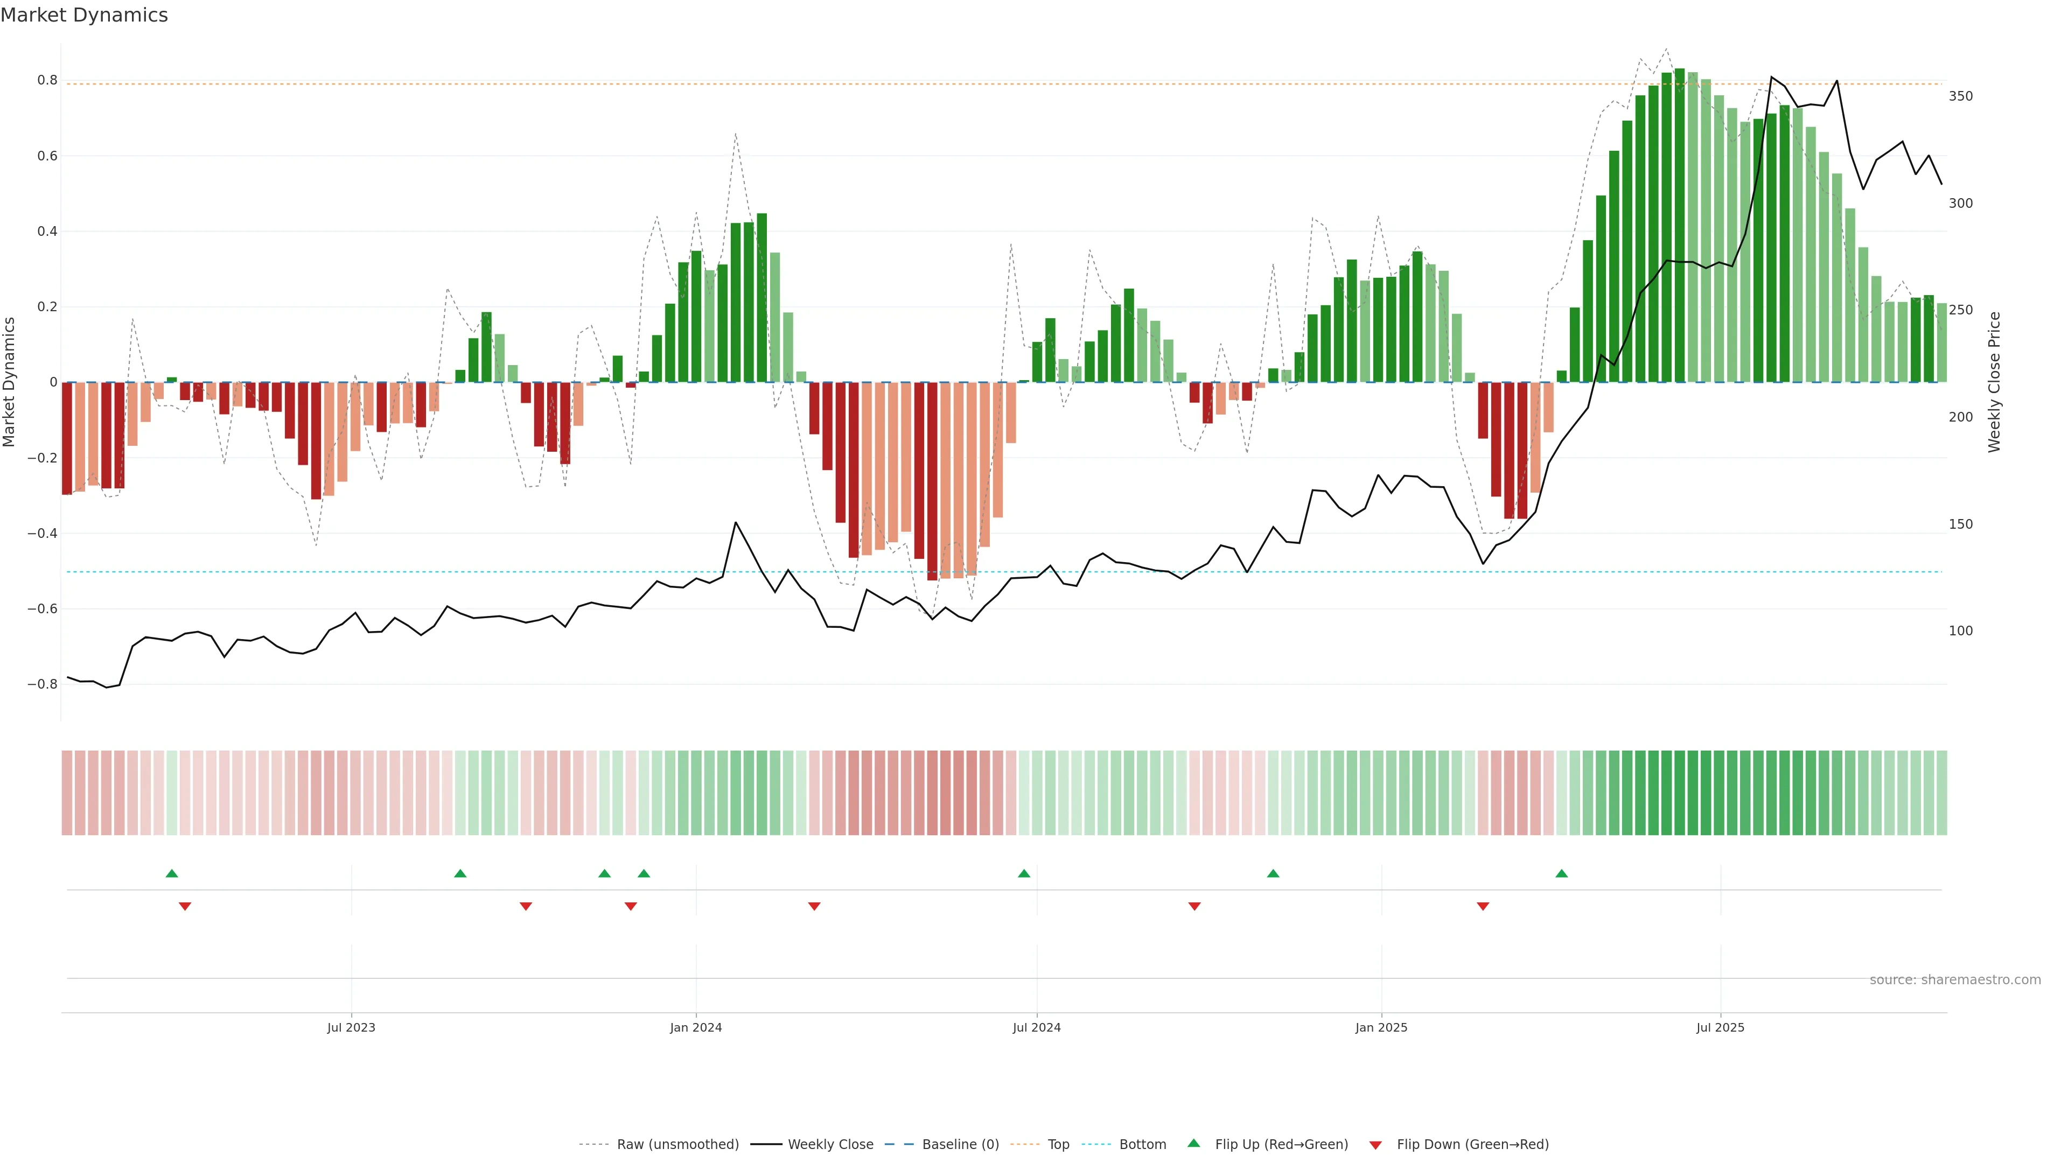
Task: Hide the Bottom threshold legend entry
Action: point(1142,1144)
